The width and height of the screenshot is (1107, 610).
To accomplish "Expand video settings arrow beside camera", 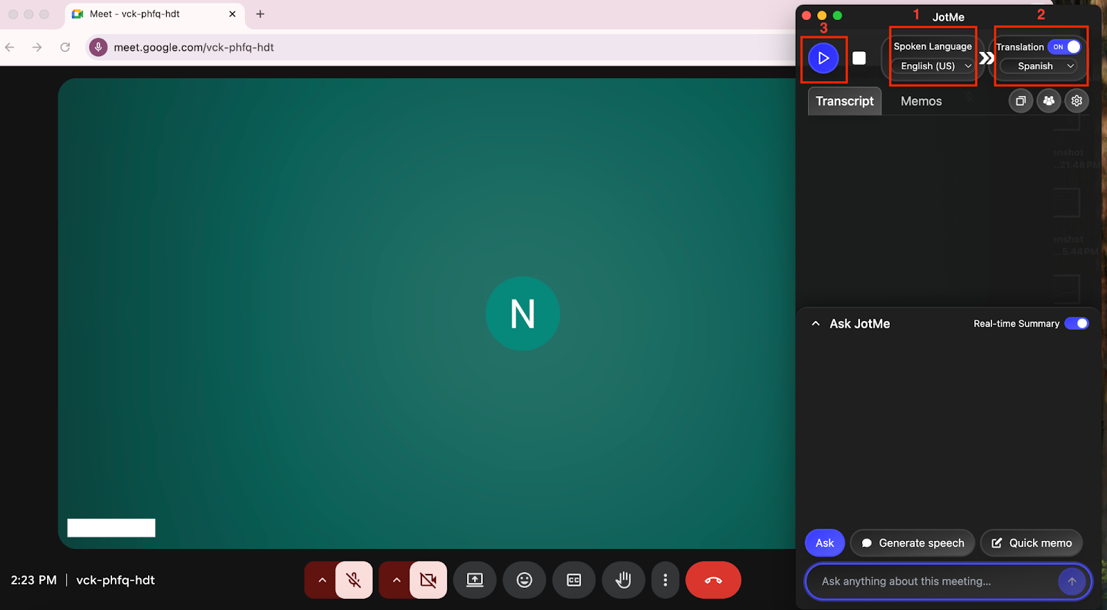I will pos(396,580).
